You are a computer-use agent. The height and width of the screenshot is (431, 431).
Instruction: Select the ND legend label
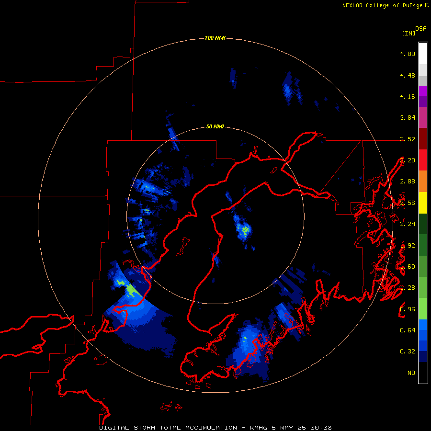411,373
